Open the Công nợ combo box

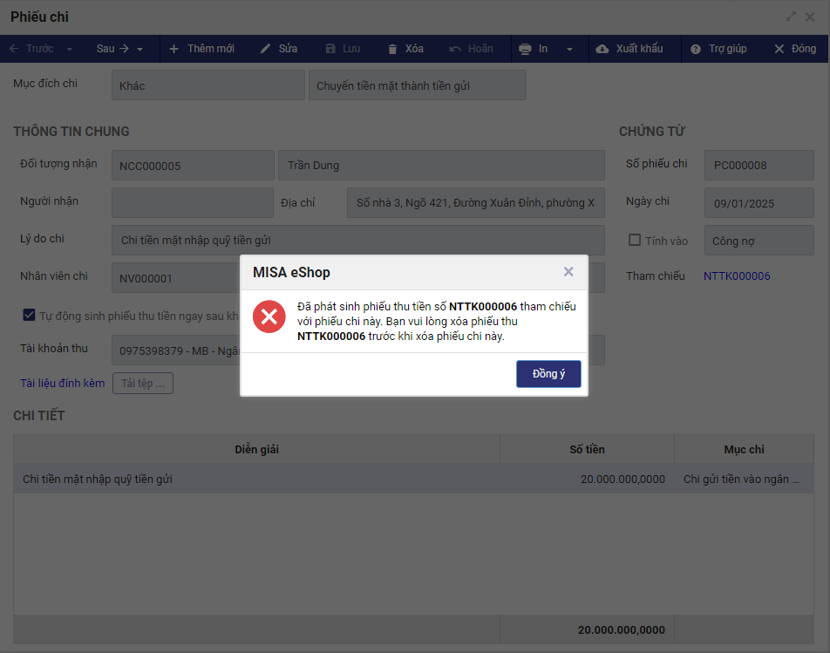[x=759, y=241]
